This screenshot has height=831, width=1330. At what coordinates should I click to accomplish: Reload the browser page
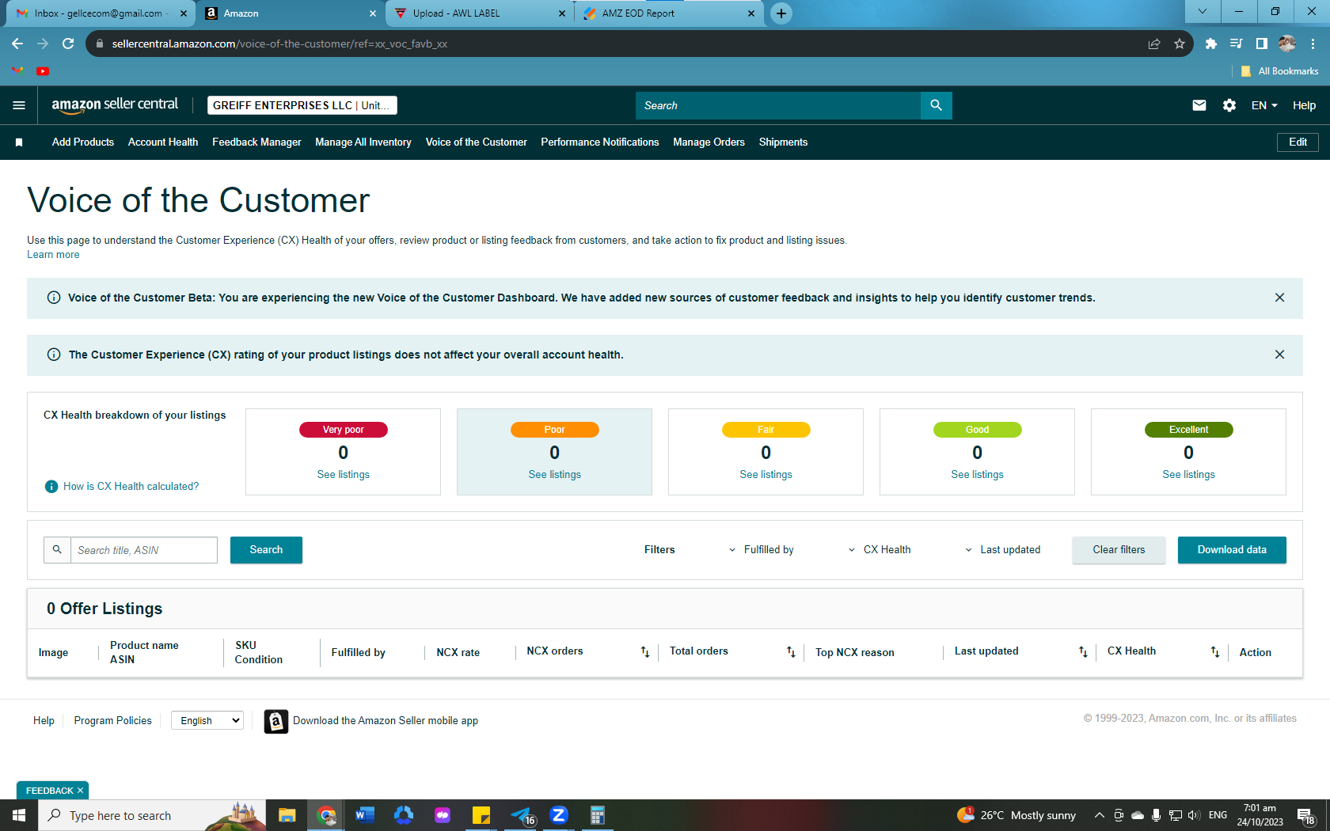pos(68,44)
